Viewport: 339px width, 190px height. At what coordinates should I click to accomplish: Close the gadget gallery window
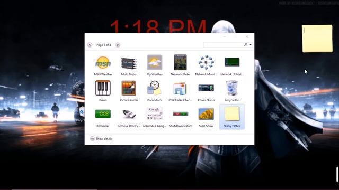click(247, 37)
